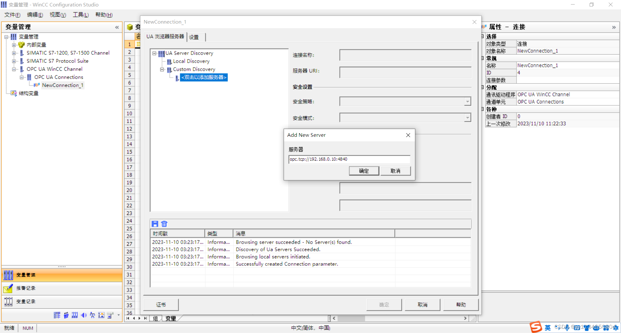Screen dimensions: 621x333
Task: Click the NewConnection_1 connection icon in tree
Action: (37, 85)
